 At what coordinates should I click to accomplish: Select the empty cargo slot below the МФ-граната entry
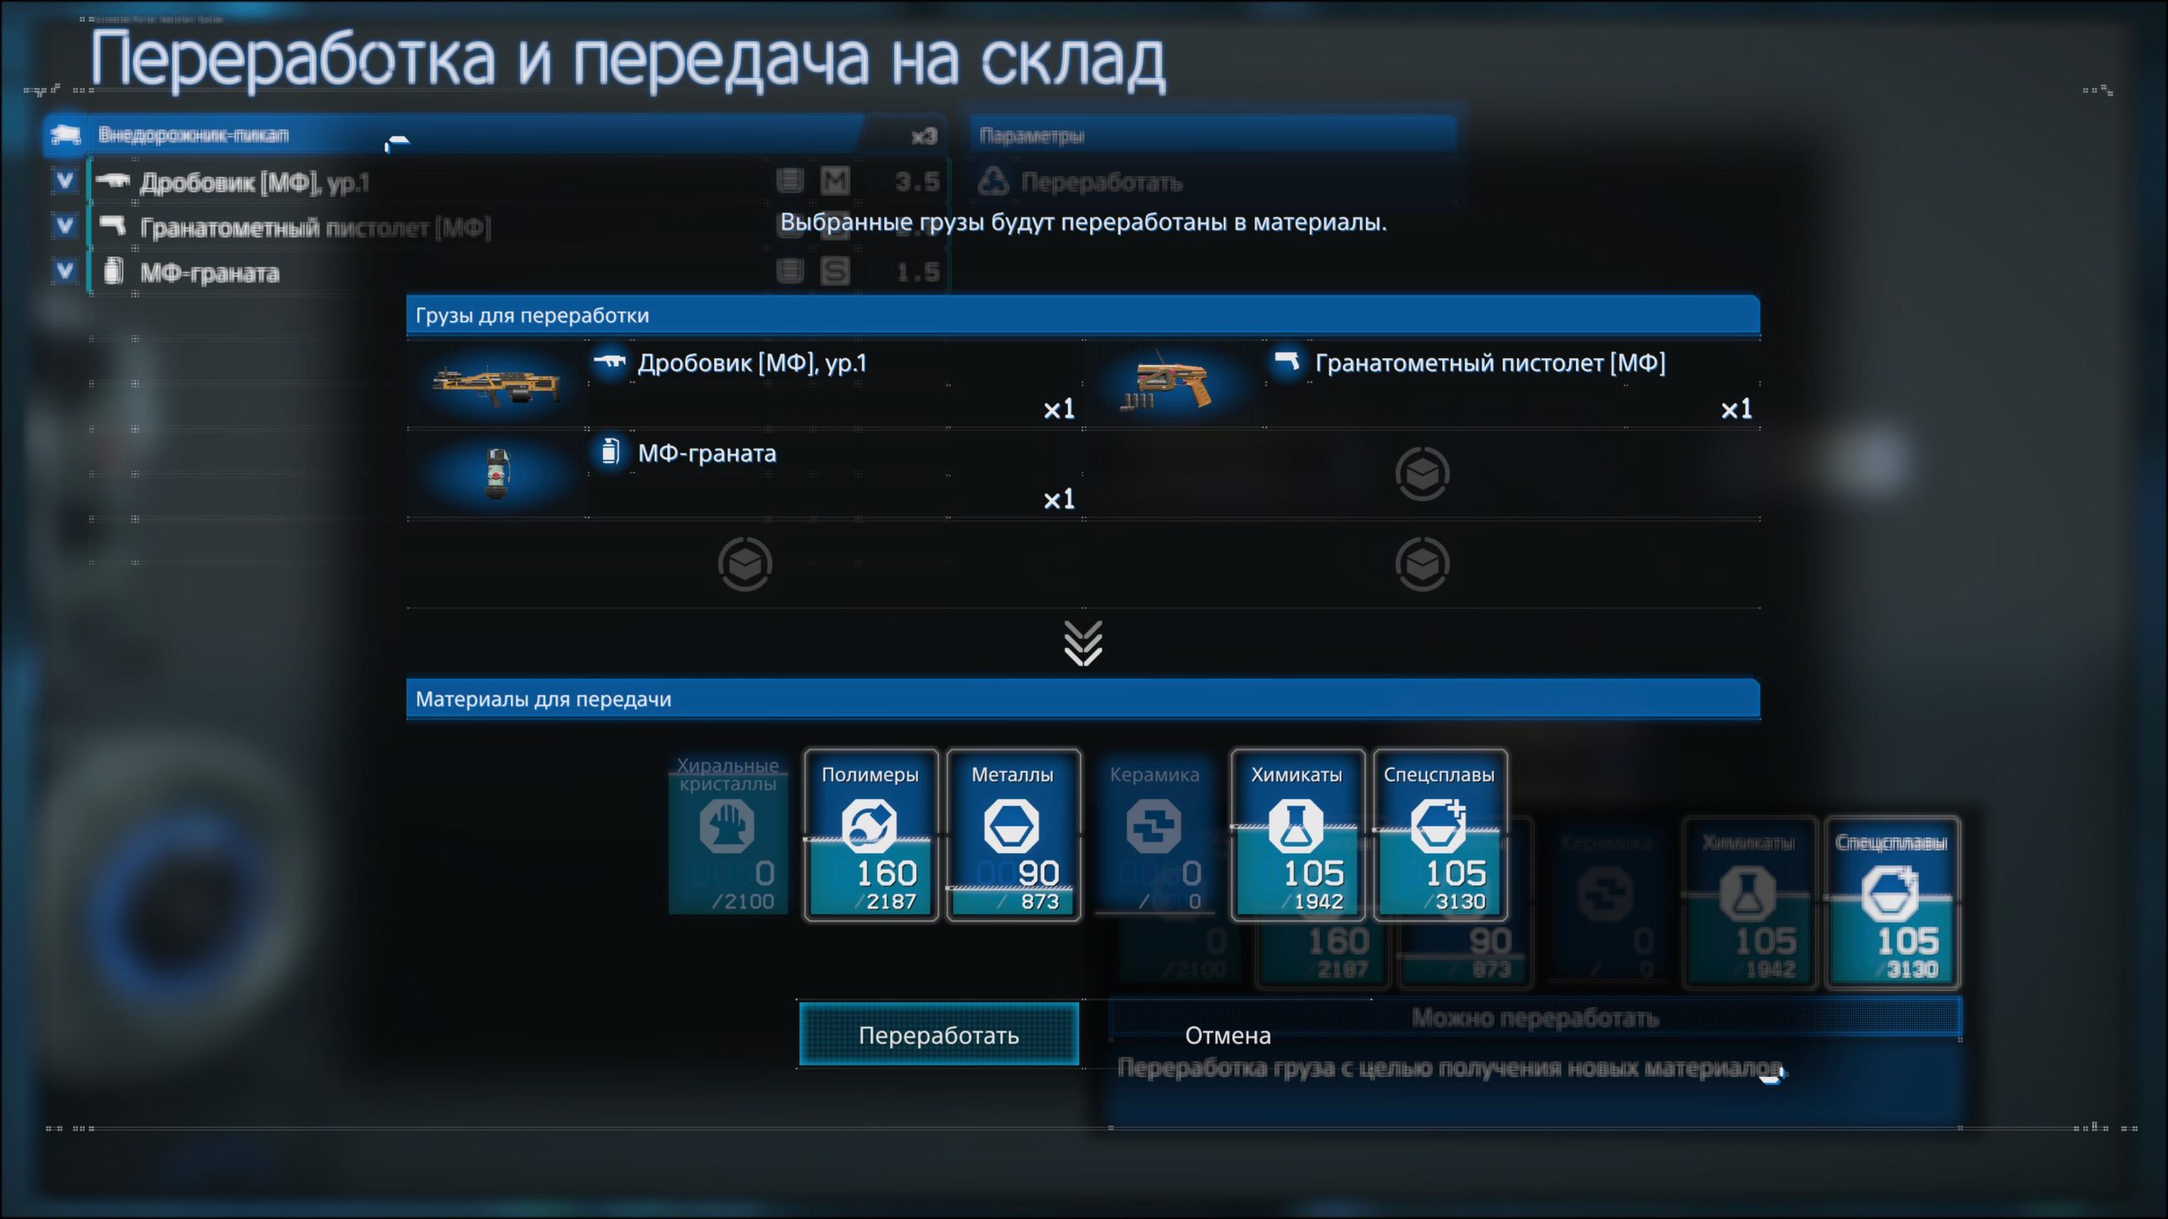click(x=745, y=564)
